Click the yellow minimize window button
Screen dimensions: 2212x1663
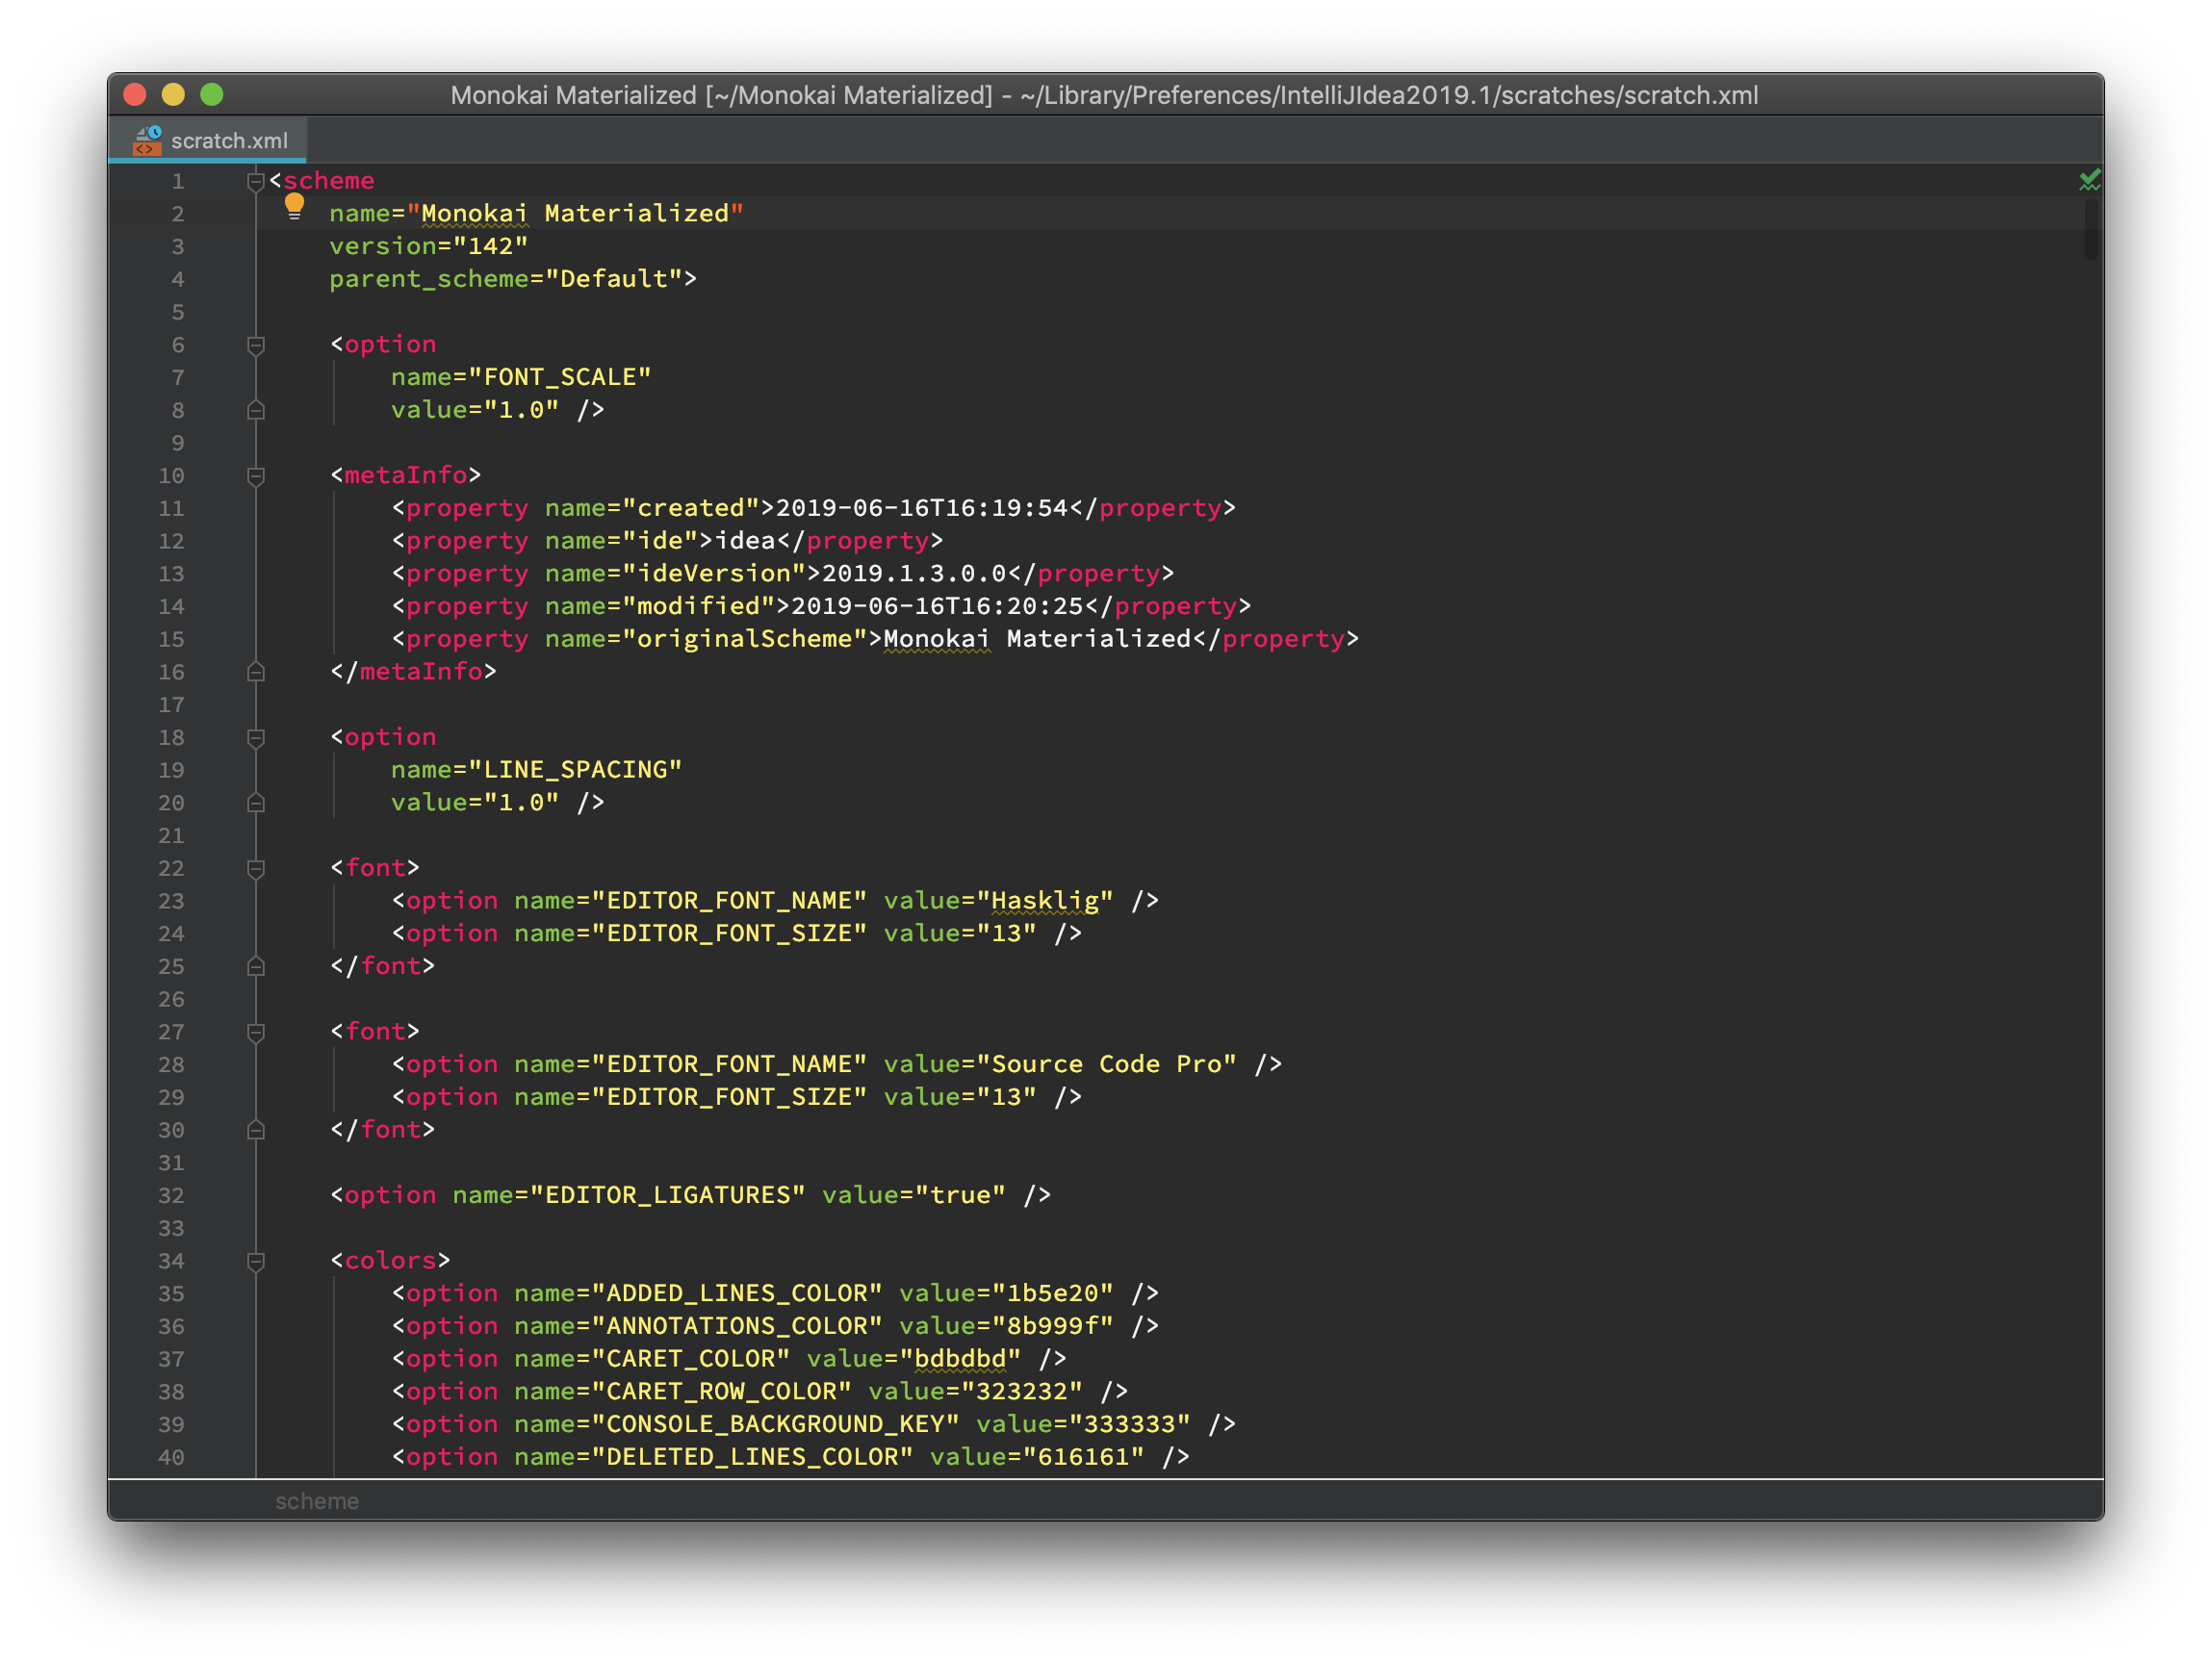click(173, 95)
